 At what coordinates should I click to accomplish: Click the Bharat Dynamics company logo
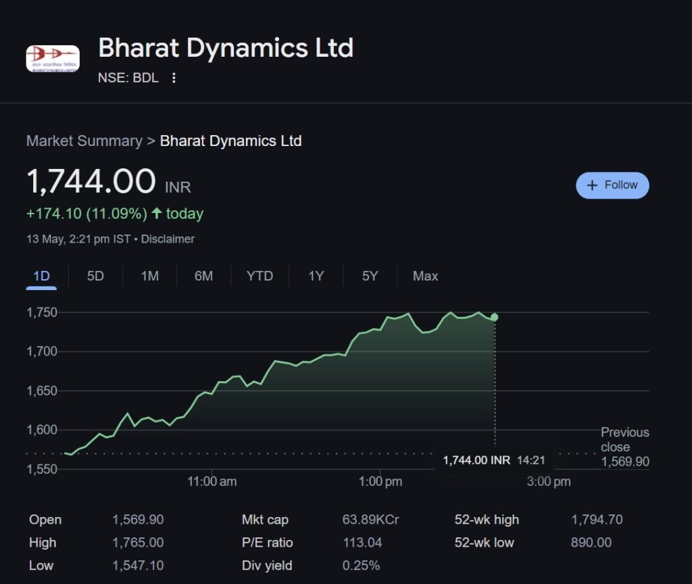(x=53, y=58)
